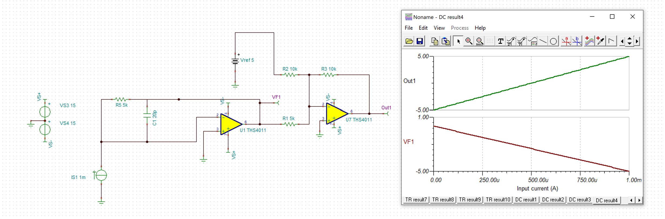Click the Input current (A) axis title
665x219 pixels.
(537, 188)
